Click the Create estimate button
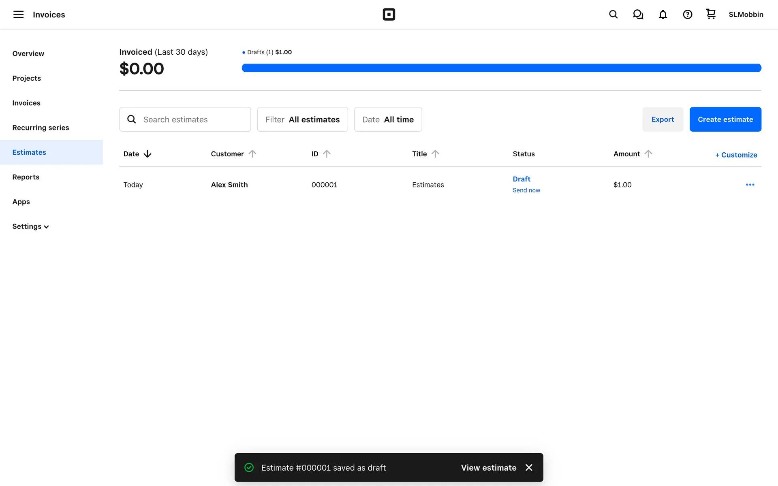The height and width of the screenshot is (486, 778). tap(725, 119)
